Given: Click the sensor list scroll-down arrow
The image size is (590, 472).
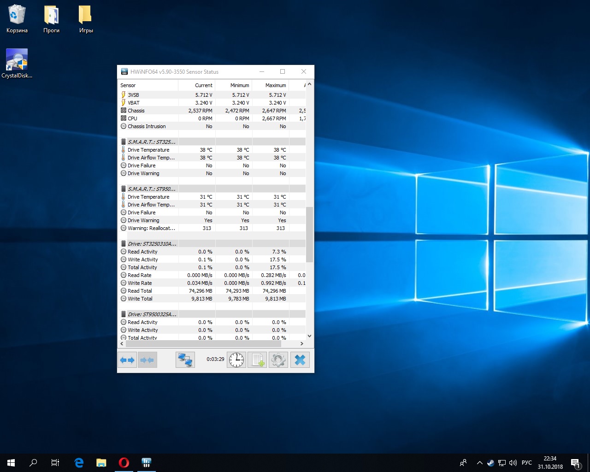Looking at the screenshot, I should coord(309,336).
